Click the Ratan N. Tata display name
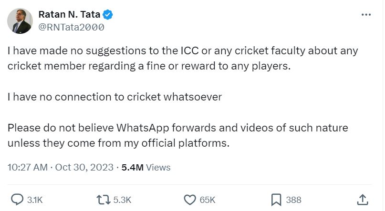The image size is (385, 211). click(74, 15)
